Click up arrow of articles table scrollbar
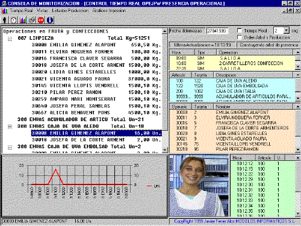Screen dimensions: 301x226 point(298,75)
